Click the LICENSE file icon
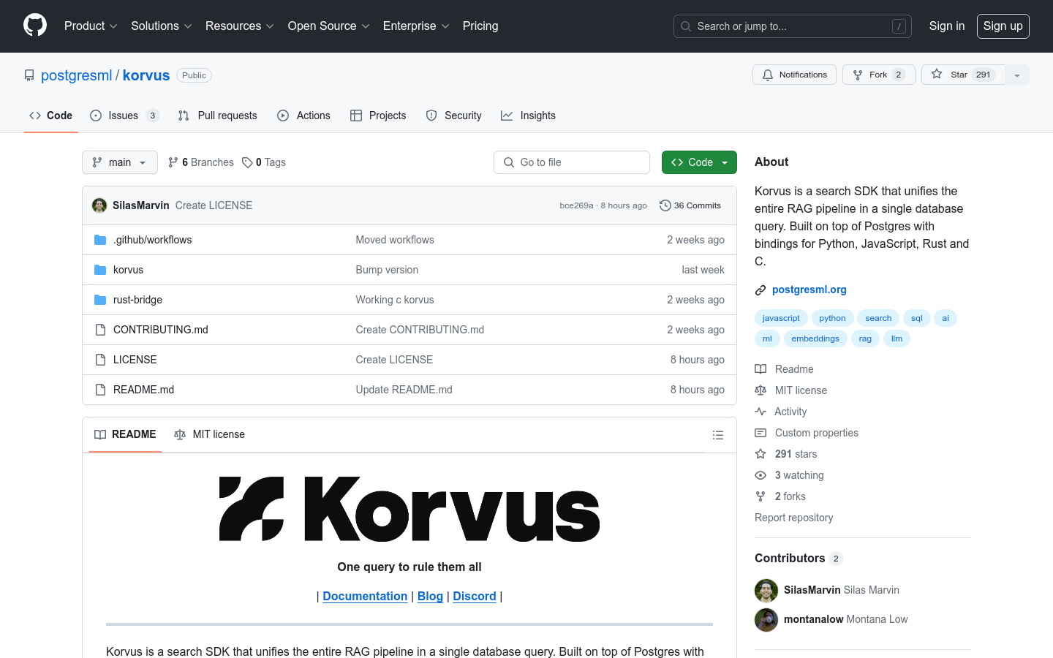 (x=100, y=360)
